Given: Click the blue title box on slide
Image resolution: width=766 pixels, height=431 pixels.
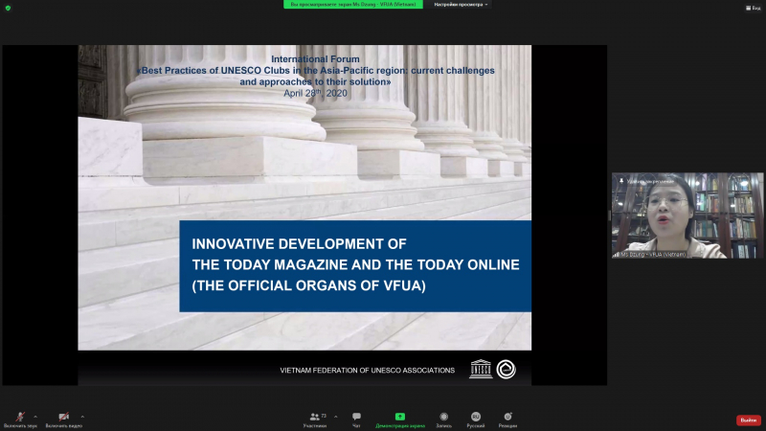Looking at the screenshot, I should [355, 265].
